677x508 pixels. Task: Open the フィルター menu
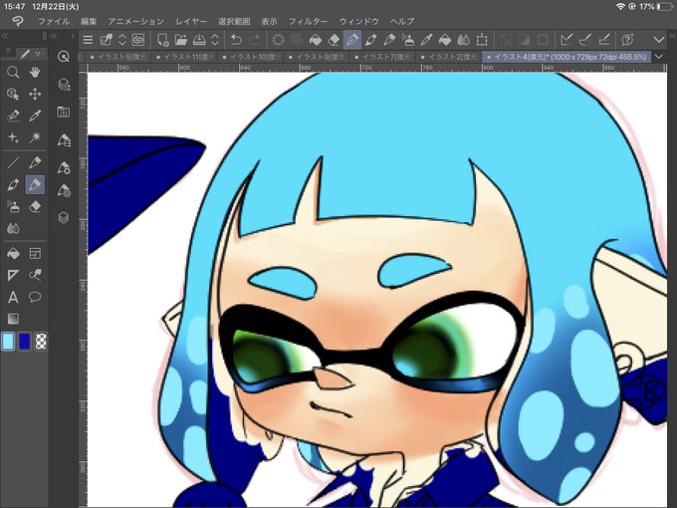click(x=309, y=21)
